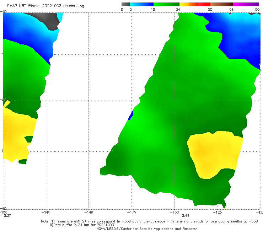The width and height of the screenshot is (263, 231).
Task: Click the color bar label '50'
Action: point(210,10)
